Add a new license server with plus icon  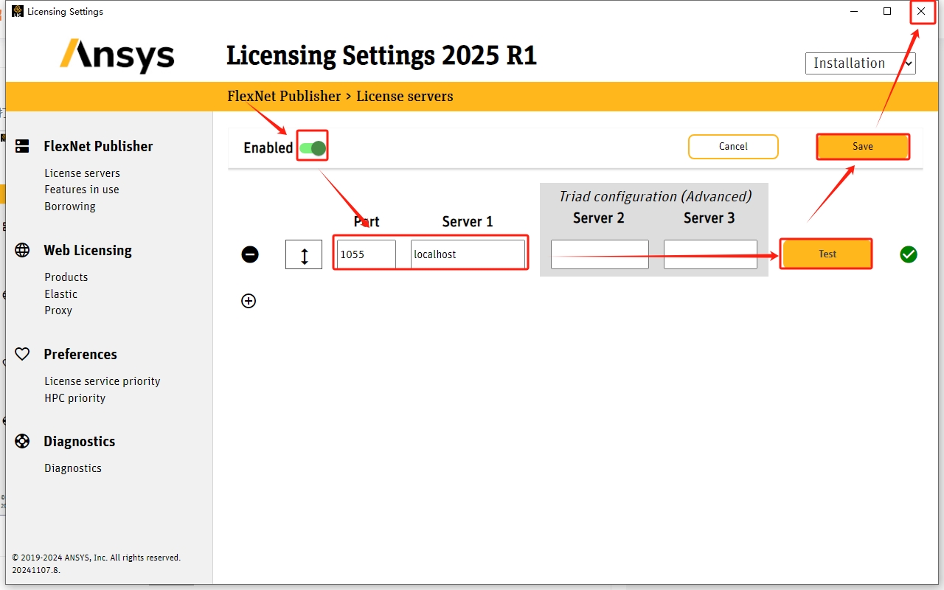[x=249, y=300]
